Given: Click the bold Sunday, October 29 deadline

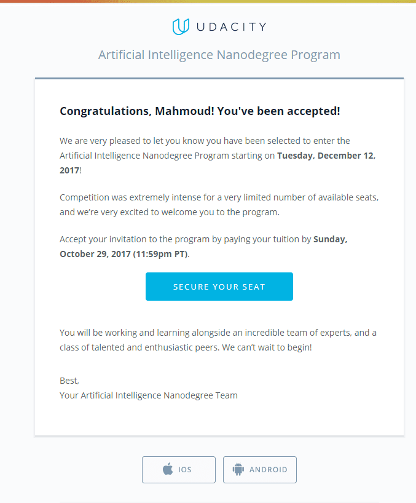Looking at the screenshot, I should click(330, 239).
